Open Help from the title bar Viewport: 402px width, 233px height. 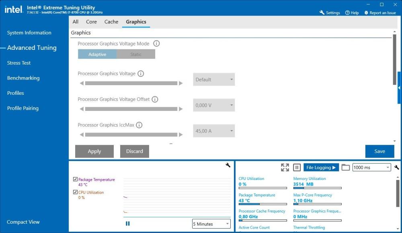click(x=352, y=13)
